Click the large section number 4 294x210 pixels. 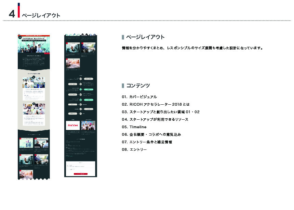coord(12,14)
